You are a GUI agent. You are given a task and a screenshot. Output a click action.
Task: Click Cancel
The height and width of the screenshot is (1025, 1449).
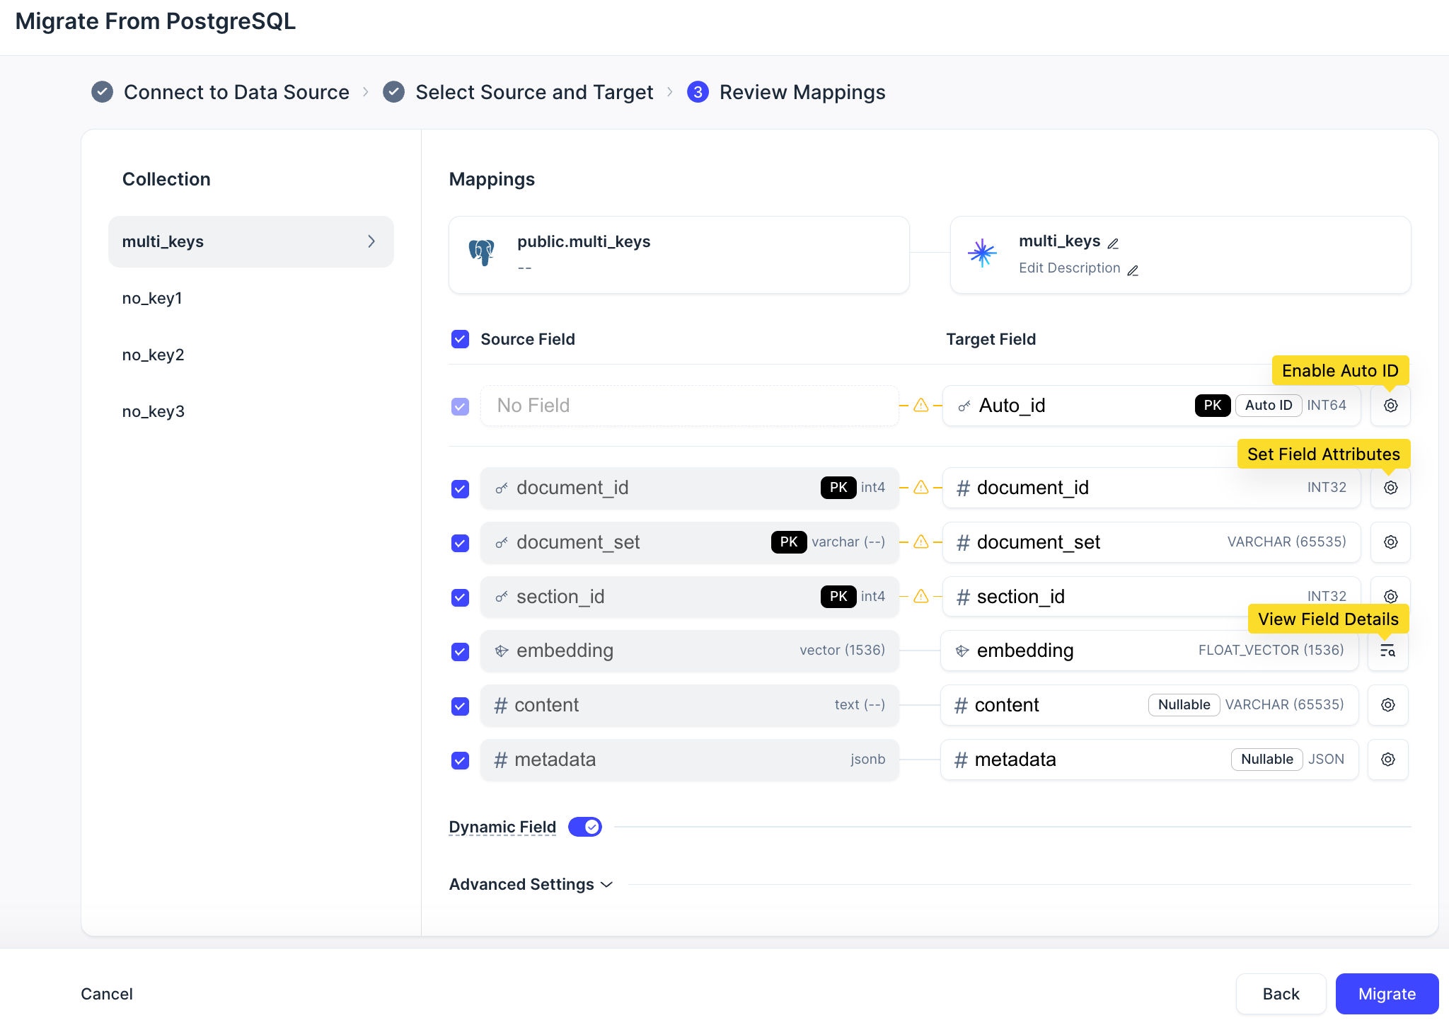click(107, 994)
